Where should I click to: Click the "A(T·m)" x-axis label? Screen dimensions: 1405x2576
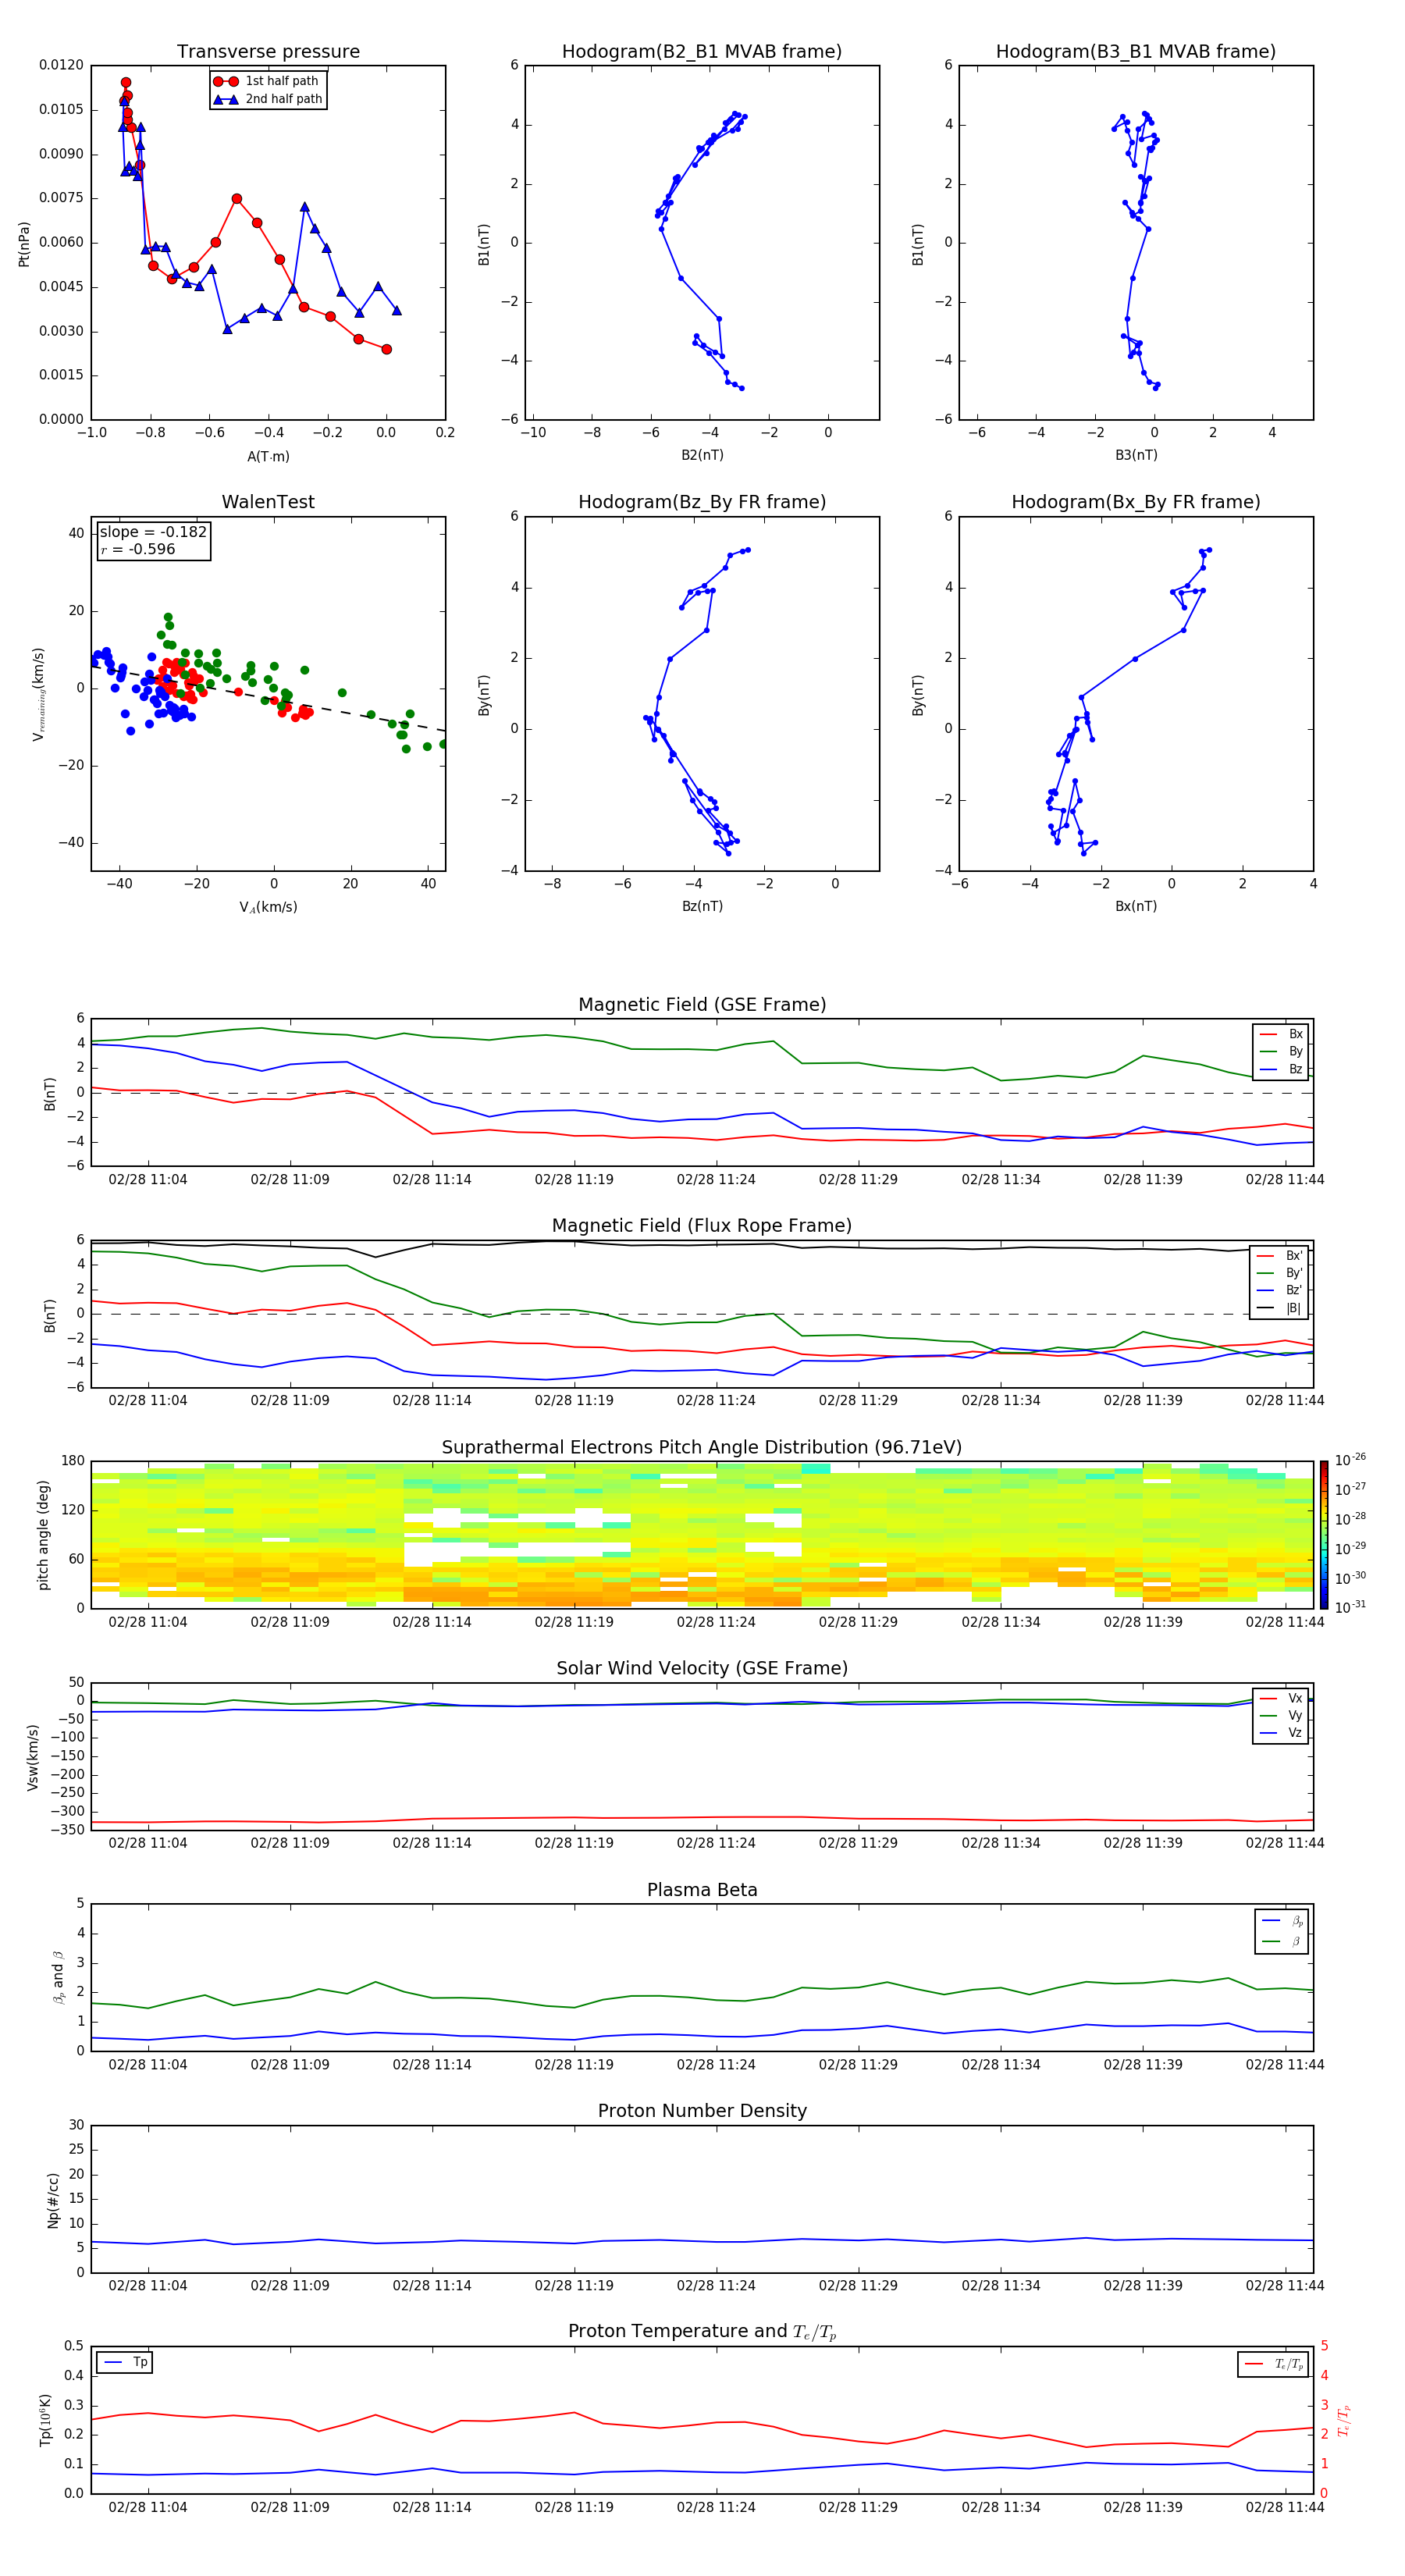coord(268,456)
